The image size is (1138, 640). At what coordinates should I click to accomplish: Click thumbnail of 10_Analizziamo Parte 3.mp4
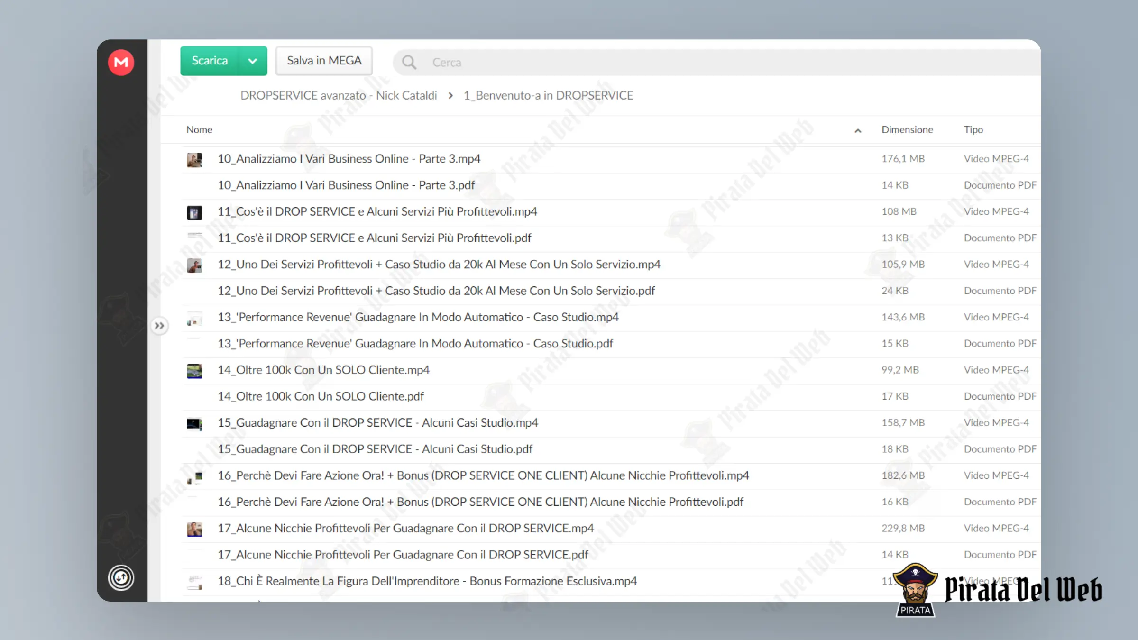(194, 159)
